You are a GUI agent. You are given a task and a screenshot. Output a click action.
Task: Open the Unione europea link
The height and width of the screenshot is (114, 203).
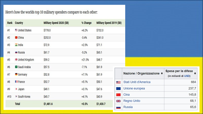click(134, 88)
